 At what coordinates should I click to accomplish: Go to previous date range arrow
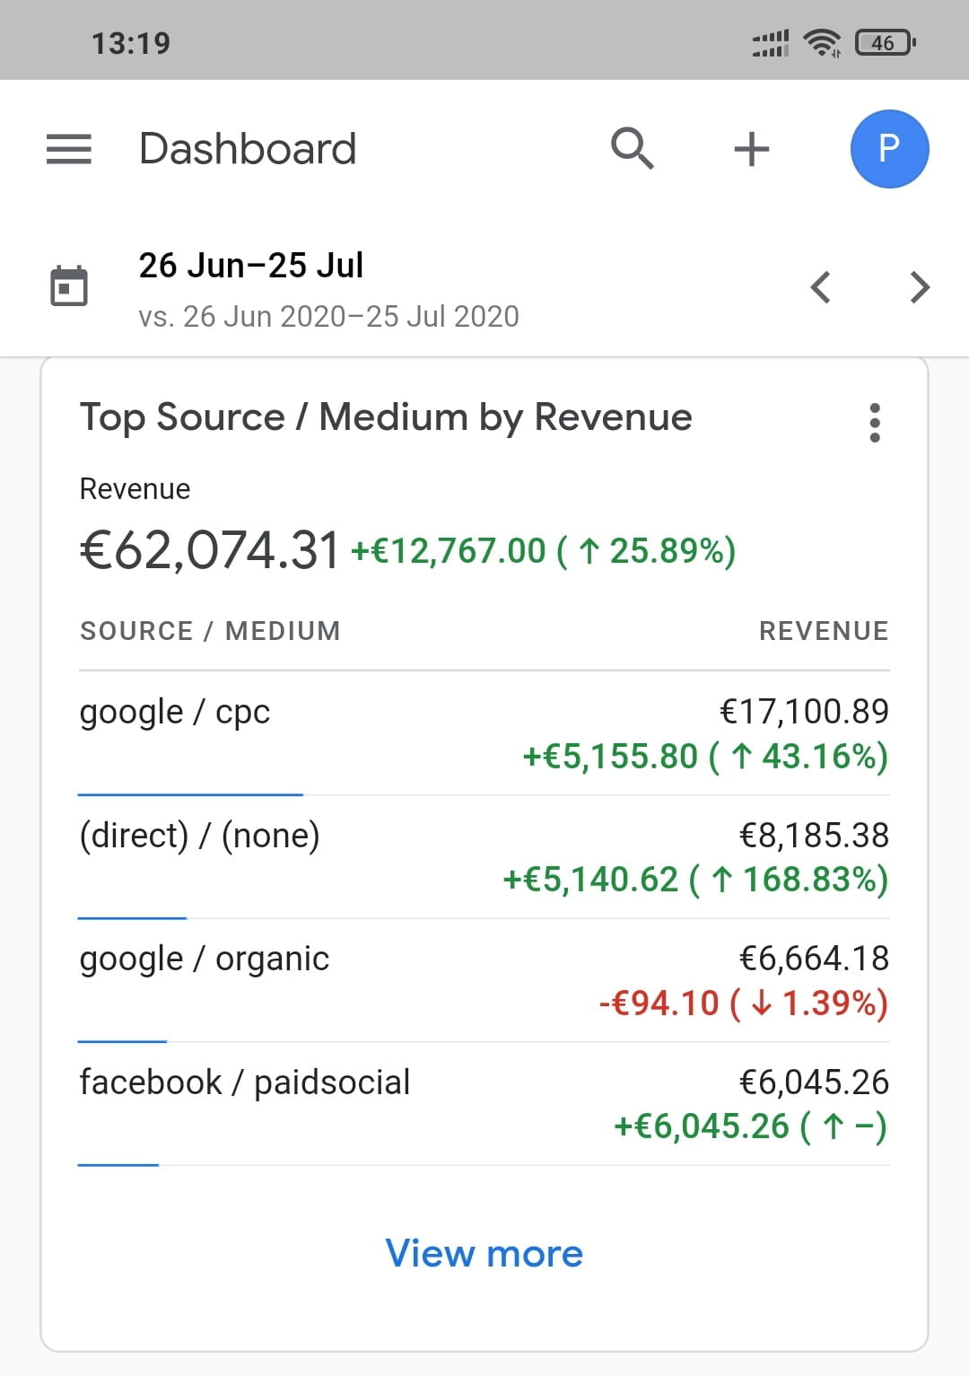click(820, 287)
